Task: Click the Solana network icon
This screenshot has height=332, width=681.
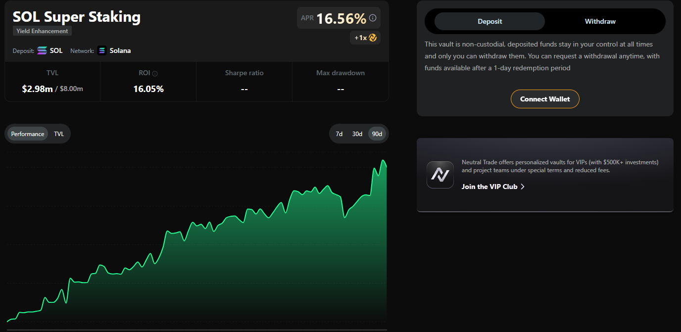Action: coord(102,50)
